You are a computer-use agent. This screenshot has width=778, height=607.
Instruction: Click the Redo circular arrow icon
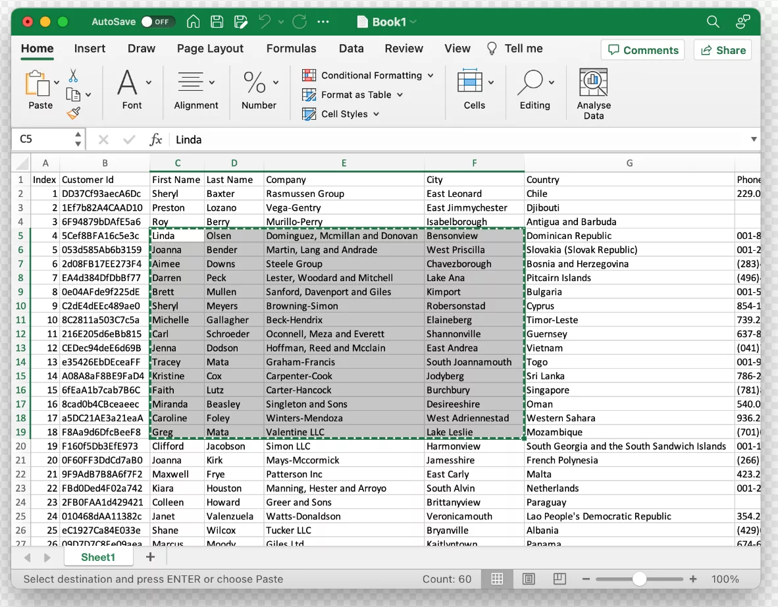tap(299, 21)
